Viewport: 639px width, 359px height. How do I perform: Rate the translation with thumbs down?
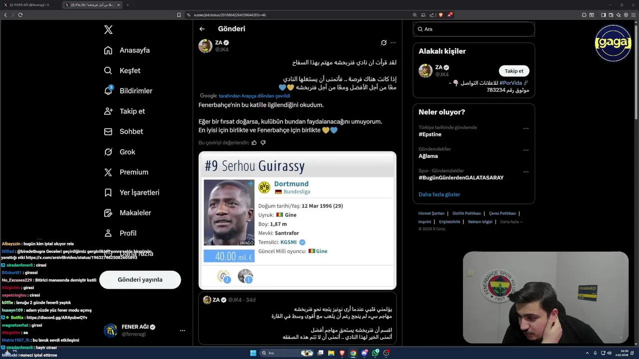[x=263, y=143]
